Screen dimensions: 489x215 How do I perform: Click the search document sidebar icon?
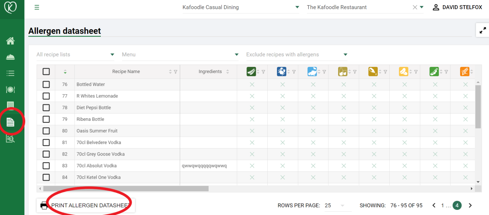click(x=10, y=139)
